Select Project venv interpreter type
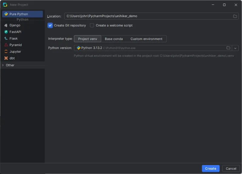 coord(87,39)
